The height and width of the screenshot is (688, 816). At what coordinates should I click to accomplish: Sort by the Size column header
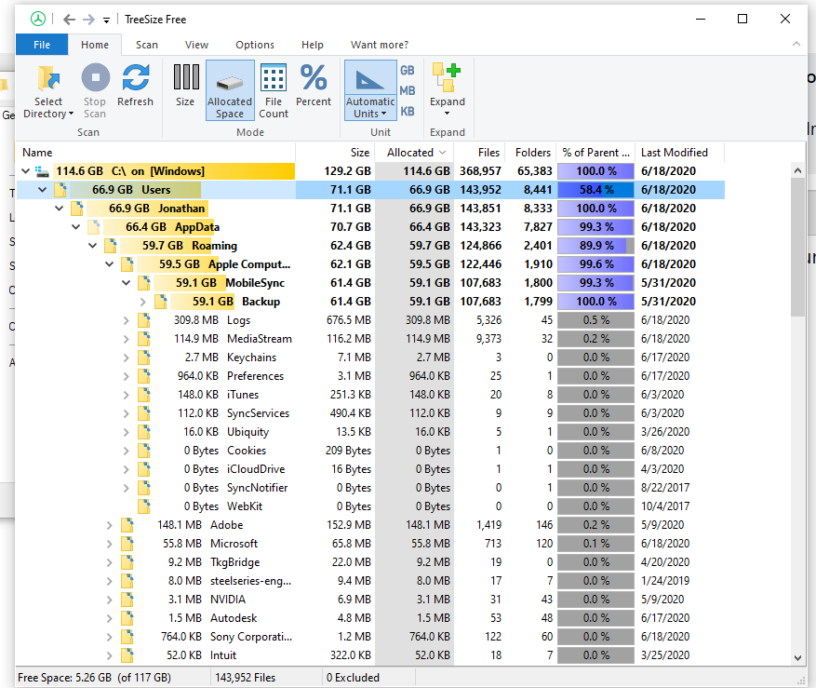click(x=335, y=153)
